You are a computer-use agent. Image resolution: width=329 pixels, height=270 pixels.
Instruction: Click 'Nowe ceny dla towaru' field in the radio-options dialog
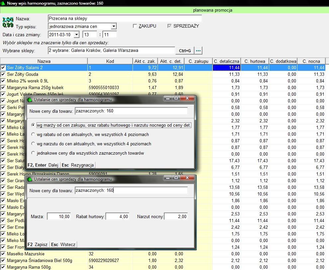131,111
